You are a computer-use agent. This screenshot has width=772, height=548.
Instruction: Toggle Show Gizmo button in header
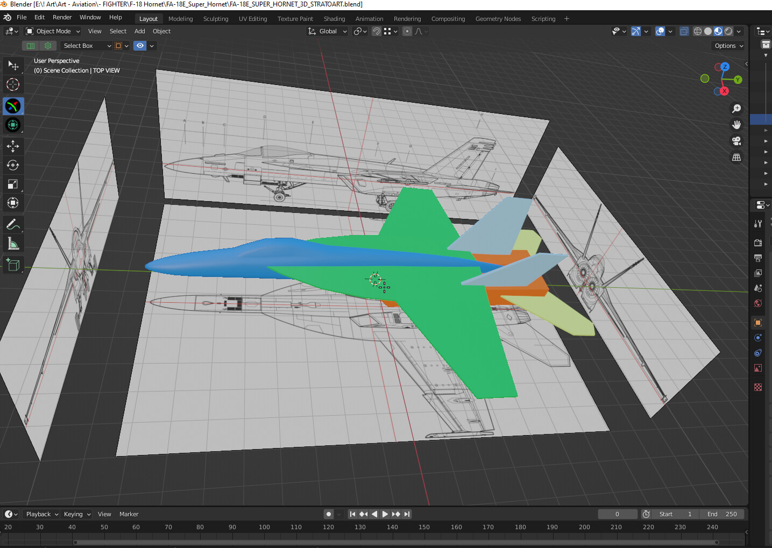[x=636, y=31]
